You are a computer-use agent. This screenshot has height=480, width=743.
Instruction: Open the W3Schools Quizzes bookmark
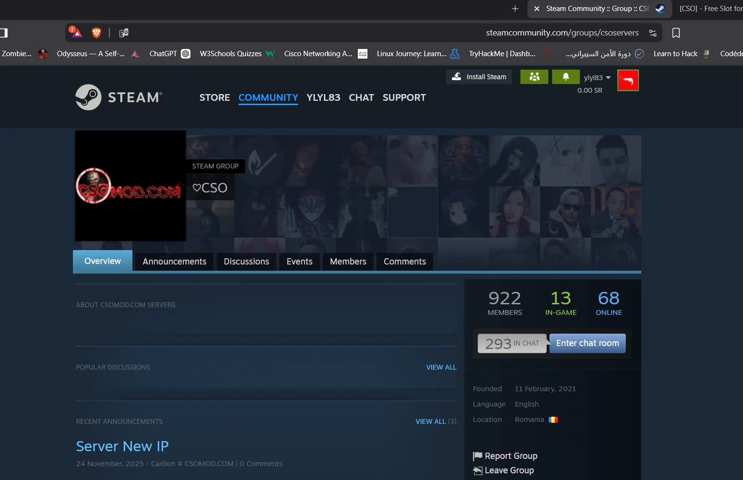pyautogui.click(x=237, y=54)
